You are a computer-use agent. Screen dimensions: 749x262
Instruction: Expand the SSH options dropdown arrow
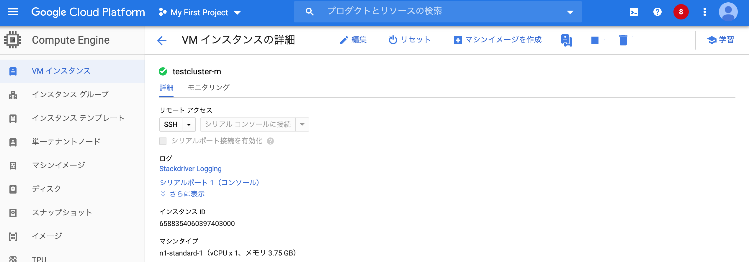click(189, 125)
